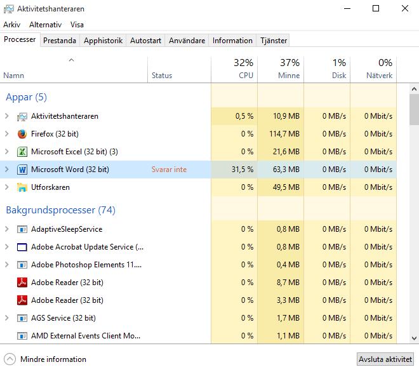Click the Firefox process icon
Image resolution: width=419 pixels, height=374 pixels.
tap(22, 134)
